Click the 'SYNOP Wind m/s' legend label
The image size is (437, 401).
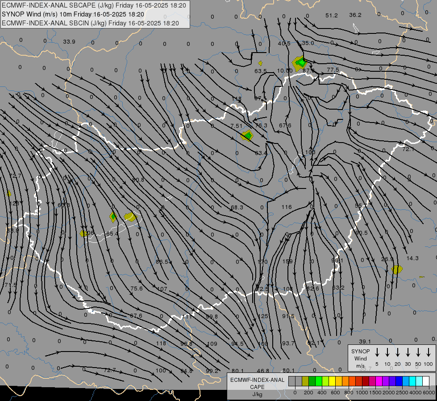point(360,358)
